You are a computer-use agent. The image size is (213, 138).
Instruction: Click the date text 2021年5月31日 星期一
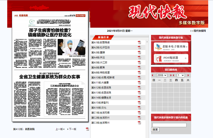pyautogui.click(x=120, y=31)
